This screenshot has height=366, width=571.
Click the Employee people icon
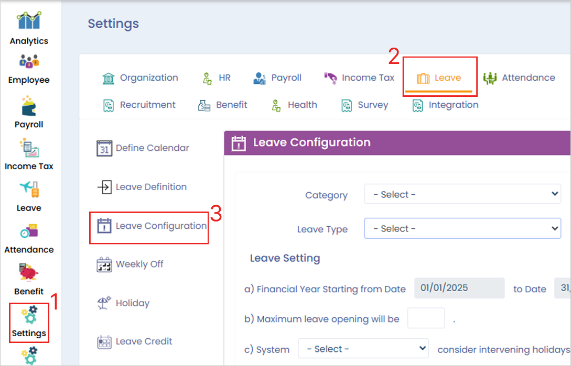point(29,62)
